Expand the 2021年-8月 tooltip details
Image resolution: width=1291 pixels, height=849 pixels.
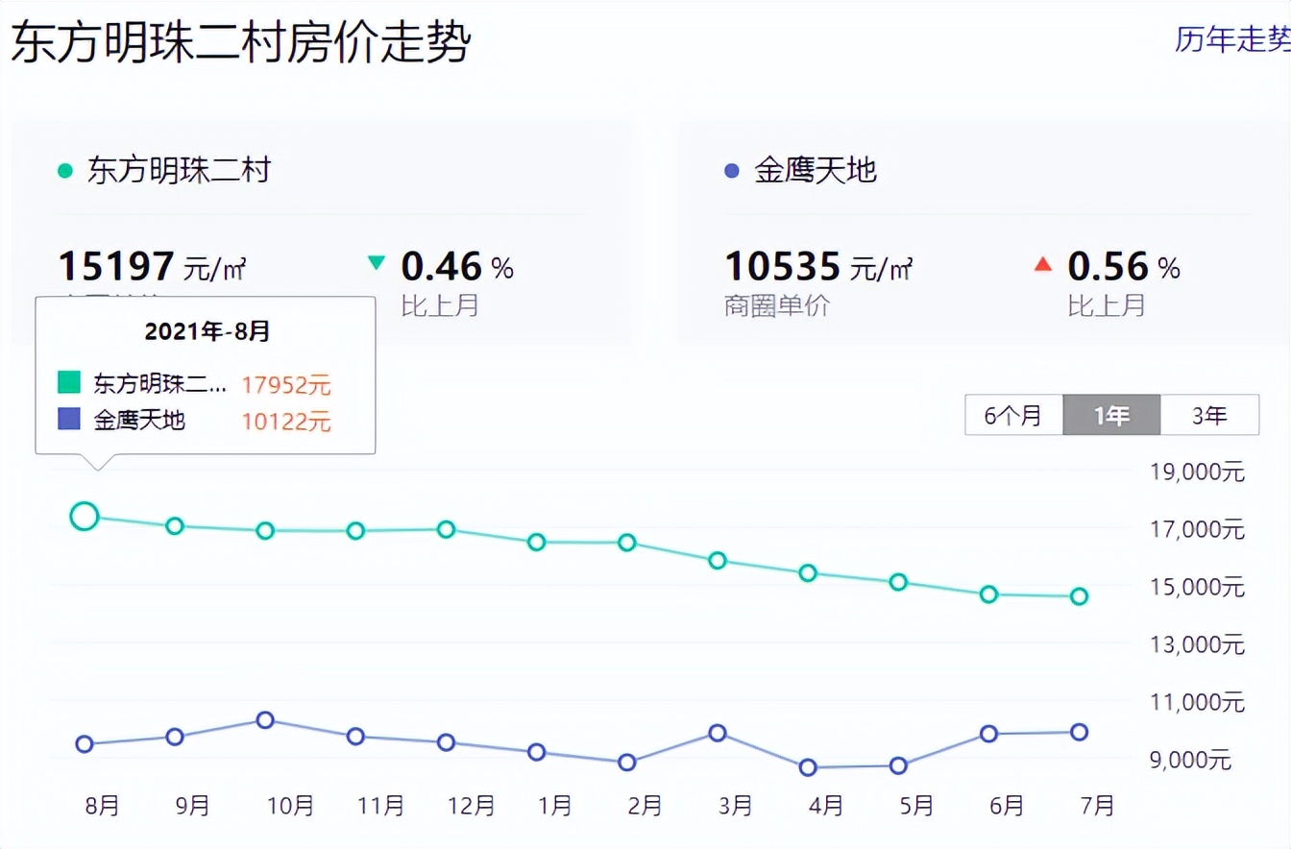point(207,331)
